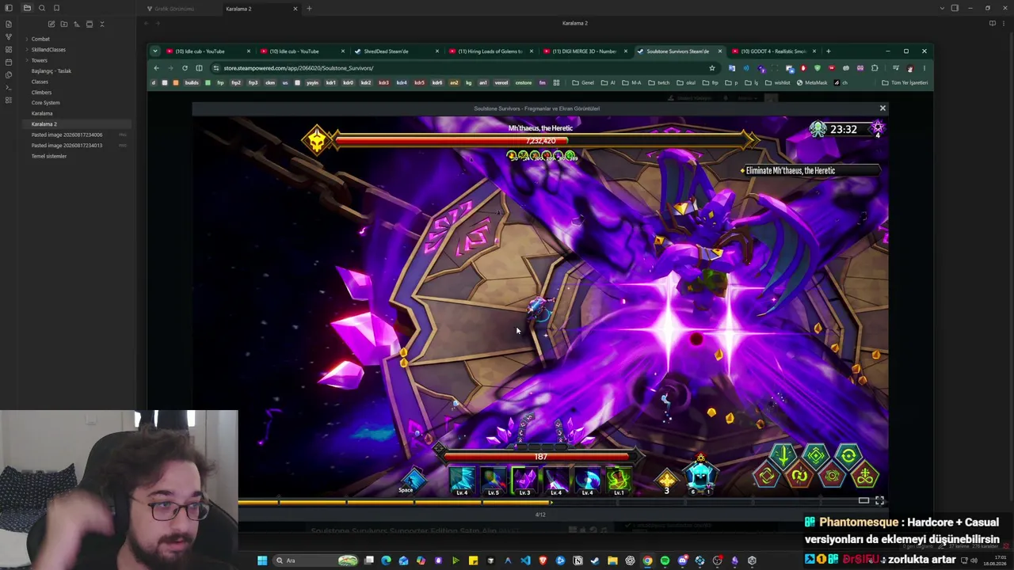Open more options menu for Karalama 2 note
The image size is (1014, 570).
pyautogui.click(x=1005, y=24)
